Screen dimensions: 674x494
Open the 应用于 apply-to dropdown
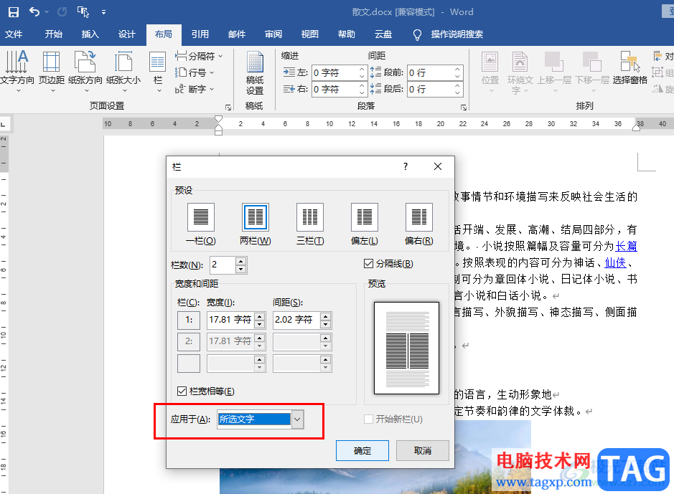coord(297,419)
